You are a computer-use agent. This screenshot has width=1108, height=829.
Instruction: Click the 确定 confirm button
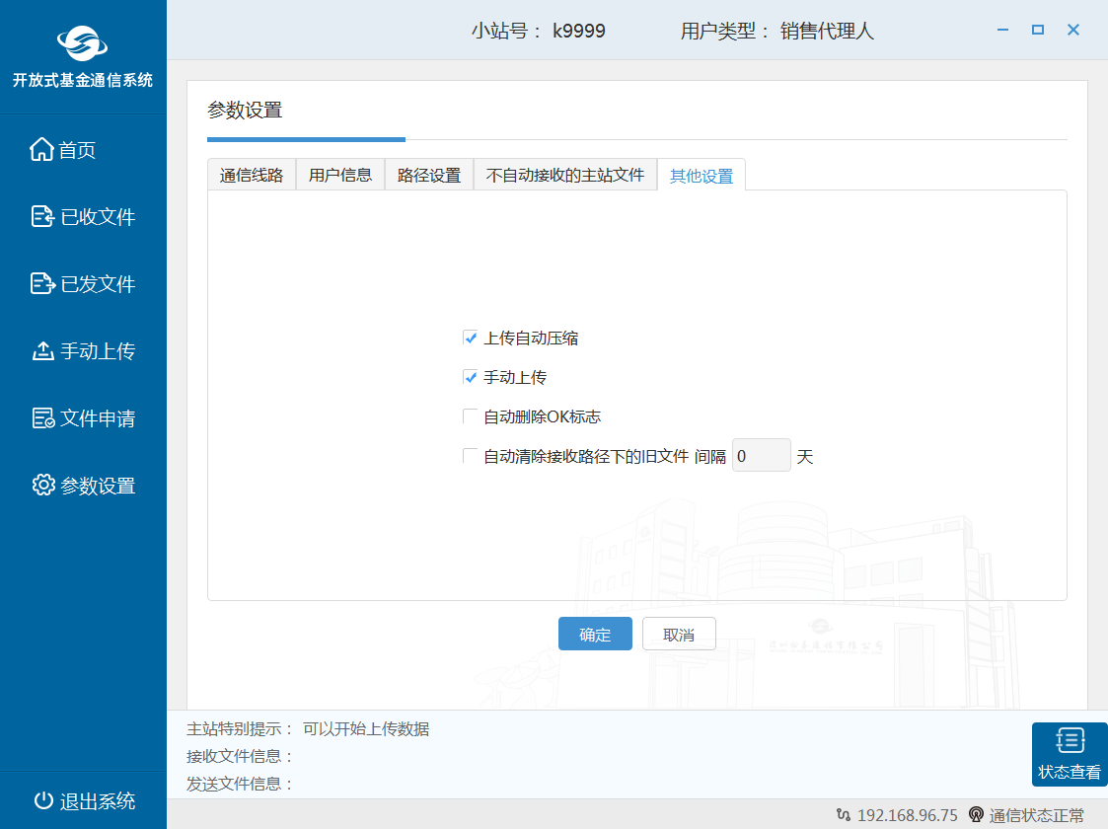pyautogui.click(x=595, y=634)
